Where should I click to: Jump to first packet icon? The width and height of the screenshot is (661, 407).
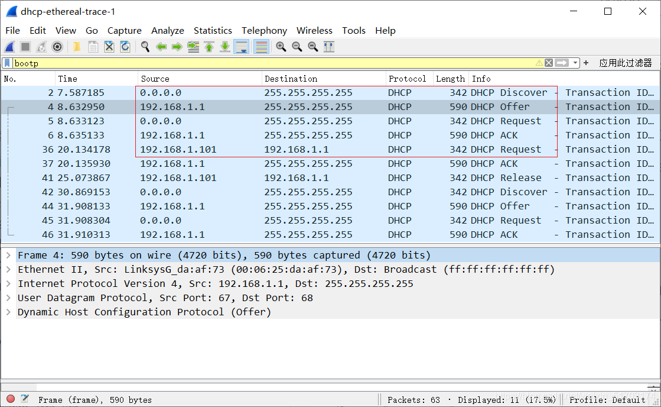[x=209, y=47]
